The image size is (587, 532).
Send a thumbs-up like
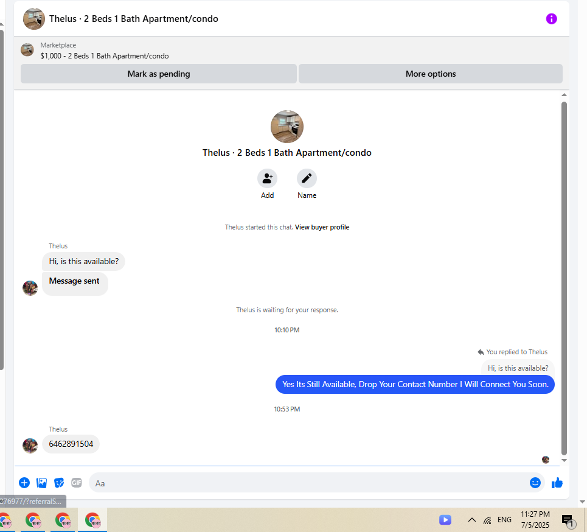(557, 483)
